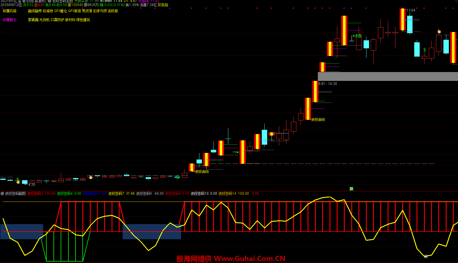Click the 13.64 high price marker
This screenshot has width=458, height=263.
point(411,10)
